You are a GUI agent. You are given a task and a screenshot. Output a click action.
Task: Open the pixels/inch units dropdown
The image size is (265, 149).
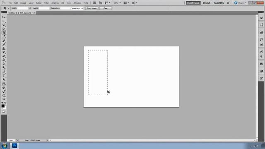[77, 8]
